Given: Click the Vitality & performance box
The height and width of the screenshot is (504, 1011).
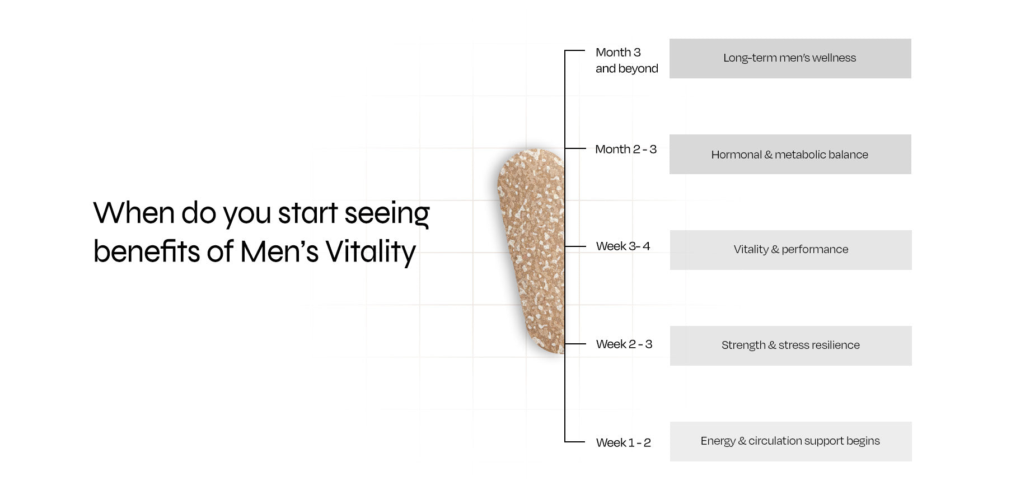Looking at the screenshot, I should [x=790, y=250].
